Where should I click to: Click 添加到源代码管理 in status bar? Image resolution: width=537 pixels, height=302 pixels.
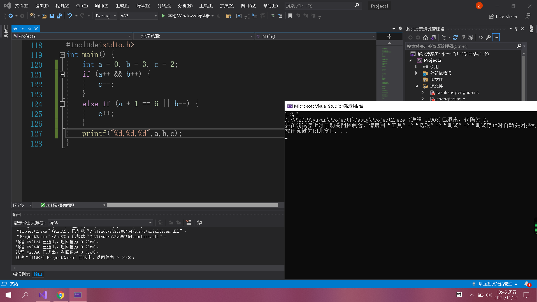(x=495, y=284)
